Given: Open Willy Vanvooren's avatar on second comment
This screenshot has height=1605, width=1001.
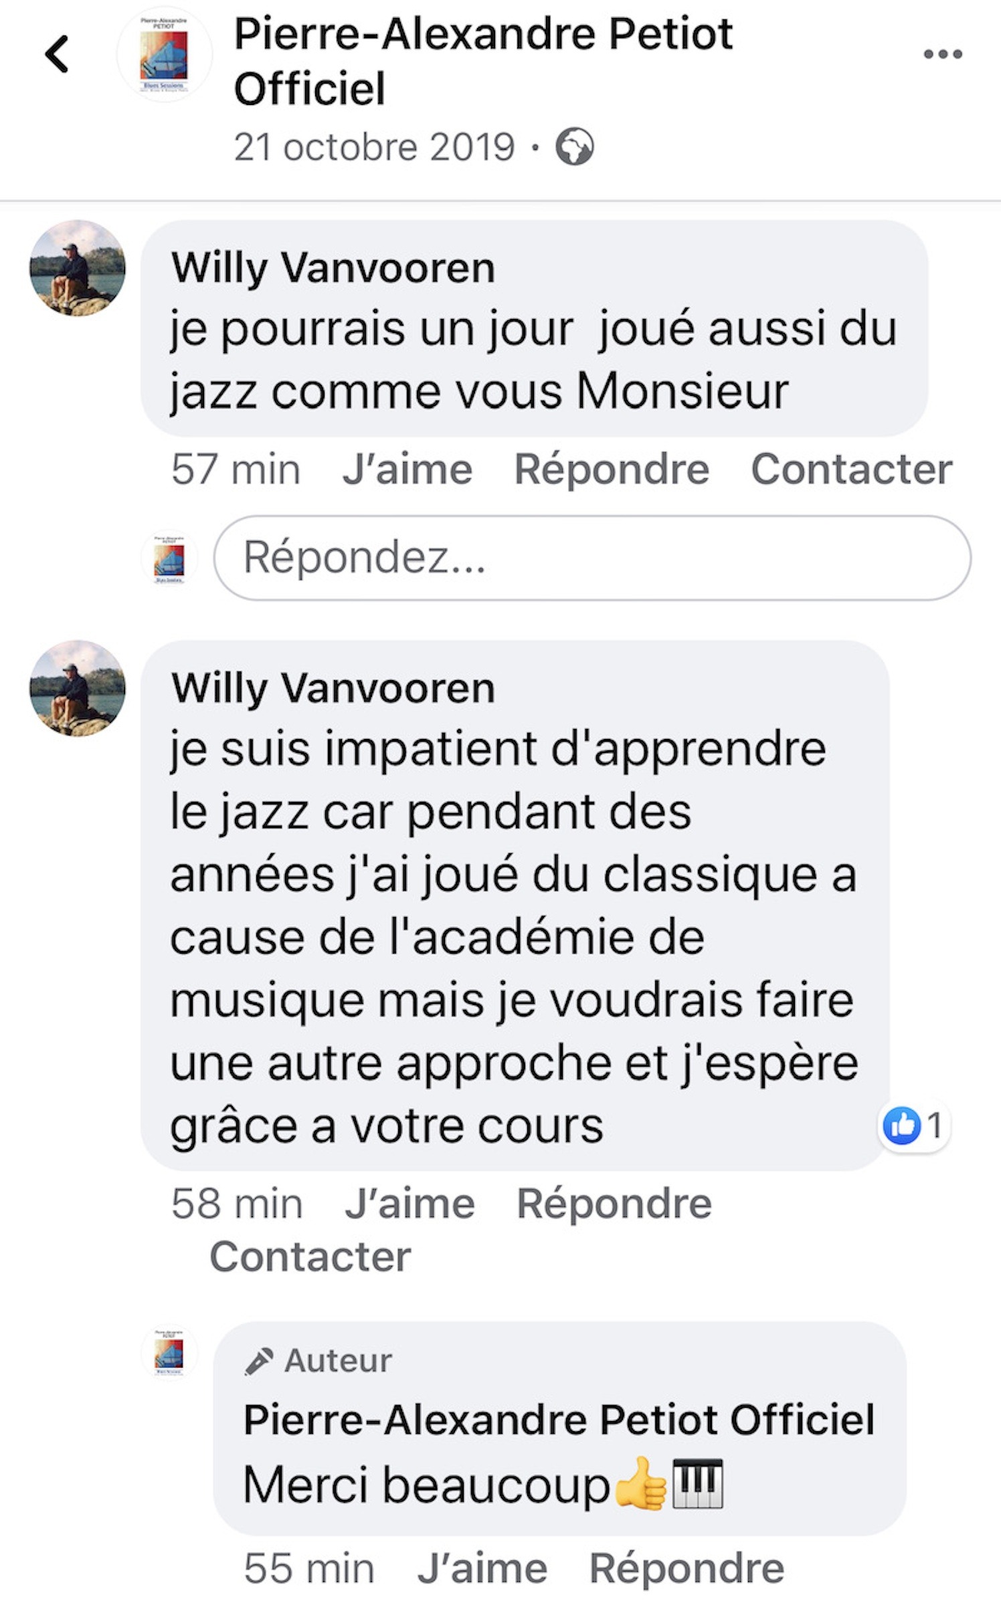Looking at the screenshot, I should (x=78, y=688).
